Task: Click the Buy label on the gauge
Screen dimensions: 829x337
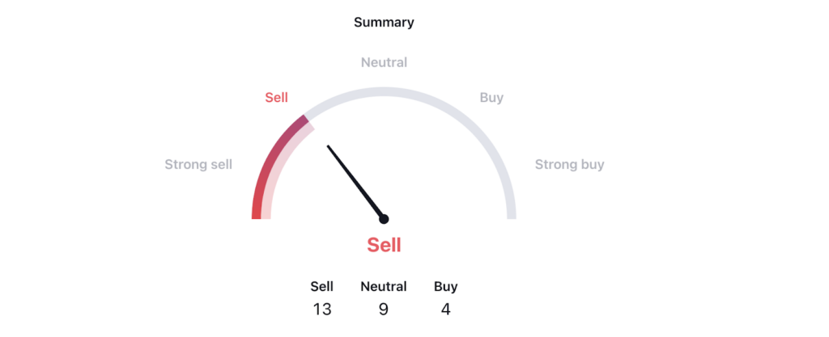Action: (491, 98)
